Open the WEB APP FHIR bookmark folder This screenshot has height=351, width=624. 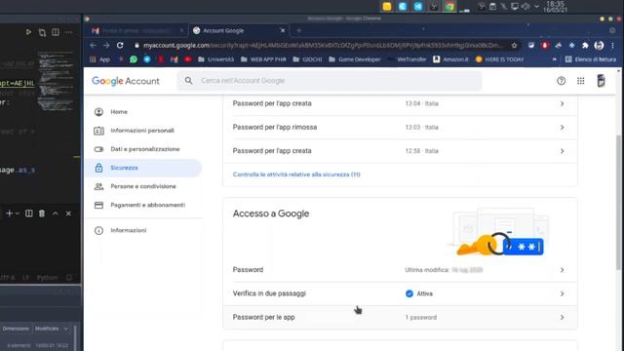[263, 59]
